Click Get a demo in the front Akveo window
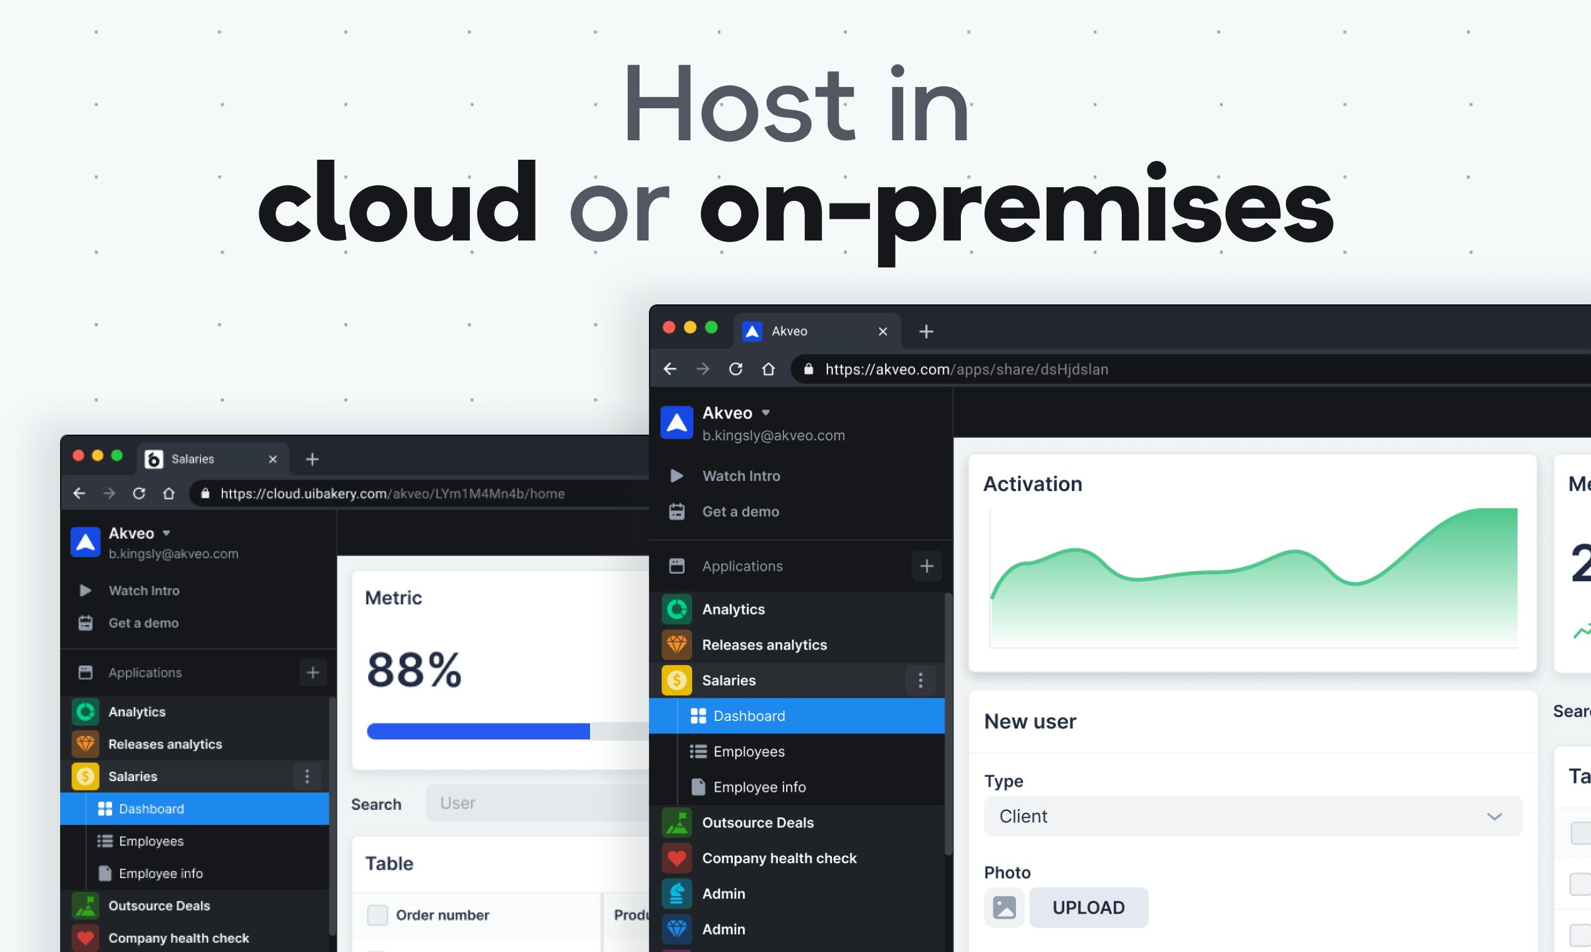The image size is (1591, 952). pos(740,511)
